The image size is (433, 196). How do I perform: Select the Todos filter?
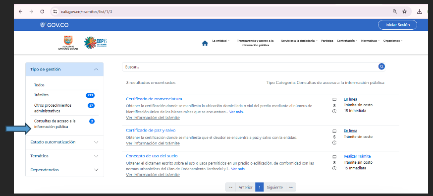pos(39,85)
